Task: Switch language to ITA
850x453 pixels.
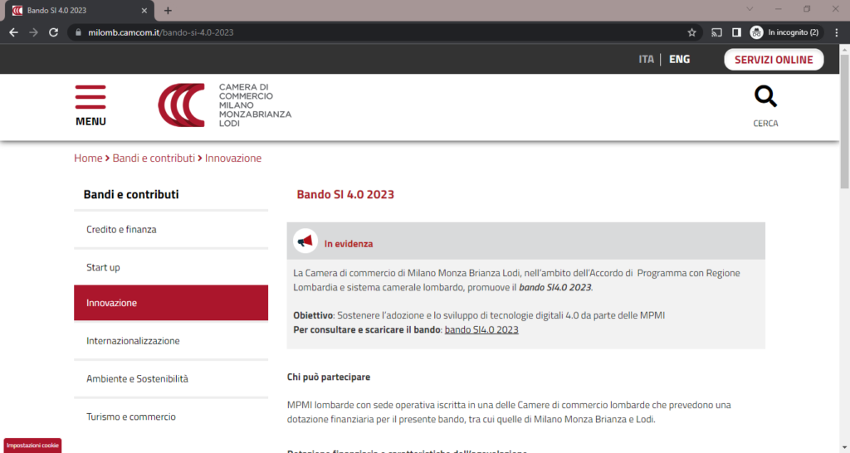Action: click(x=646, y=60)
